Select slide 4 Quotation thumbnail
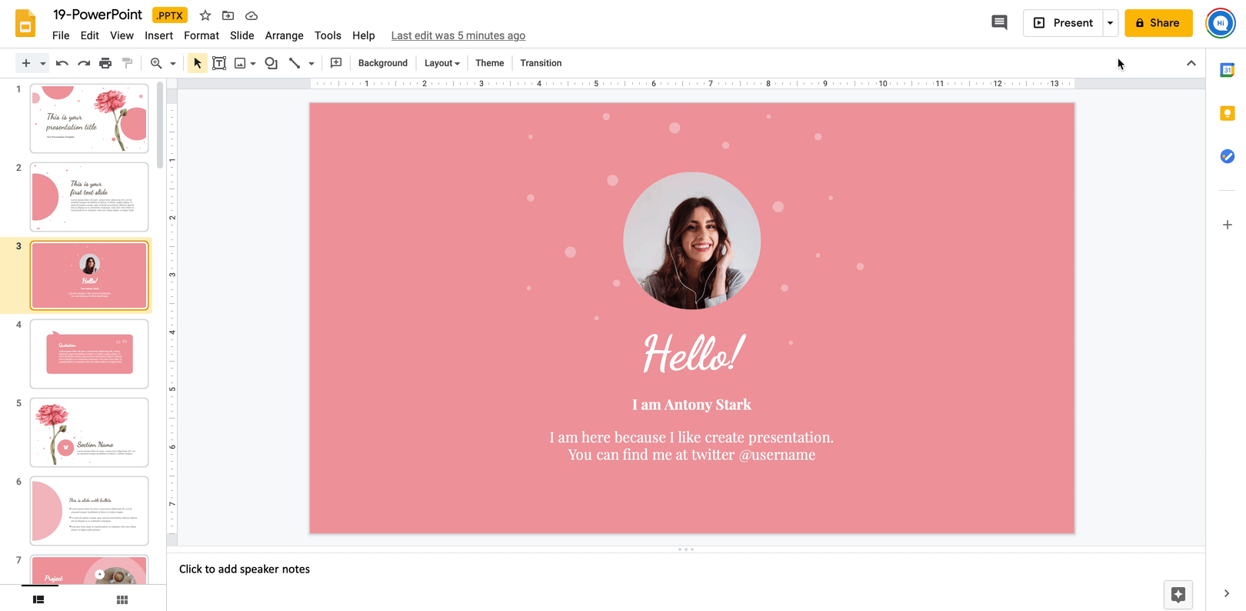 89,354
